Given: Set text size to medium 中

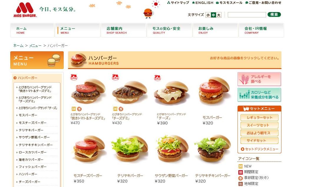Looking at the screenshot, I should [213, 15].
